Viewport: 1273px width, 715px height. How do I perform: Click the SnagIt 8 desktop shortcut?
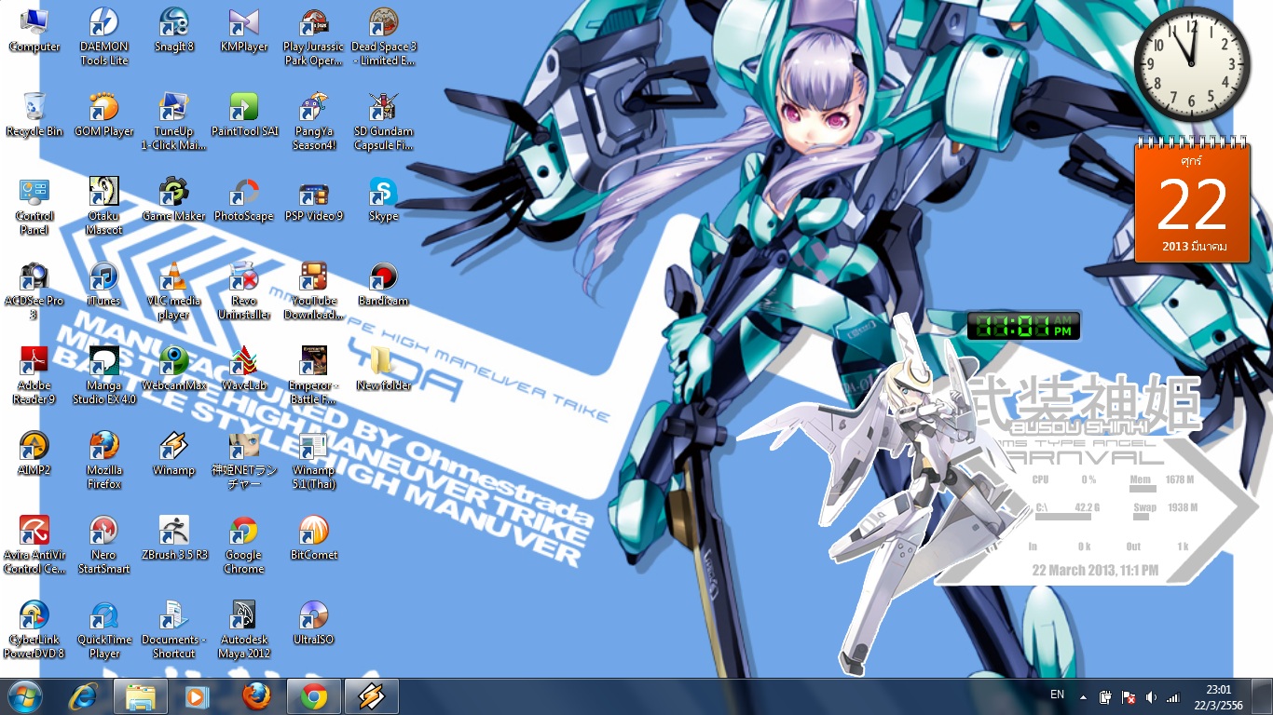tap(174, 31)
